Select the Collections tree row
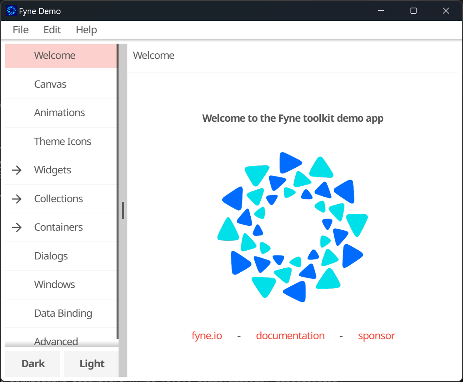The image size is (463, 382). click(61, 199)
